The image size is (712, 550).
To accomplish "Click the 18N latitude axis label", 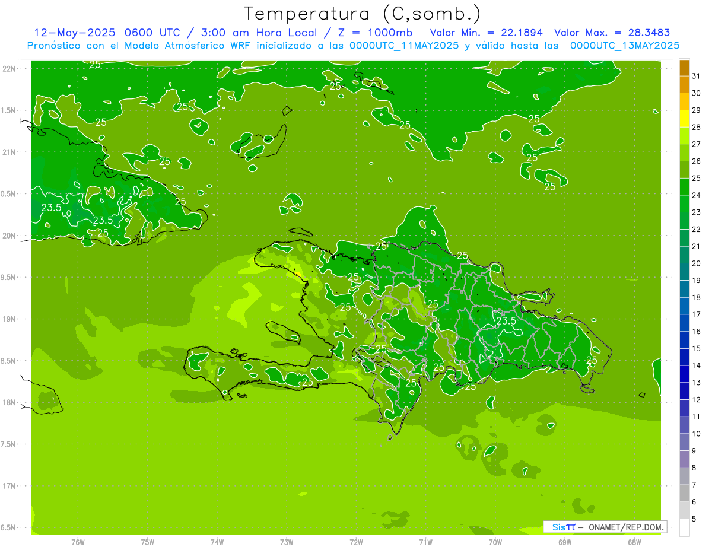I will (x=9, y=402).
